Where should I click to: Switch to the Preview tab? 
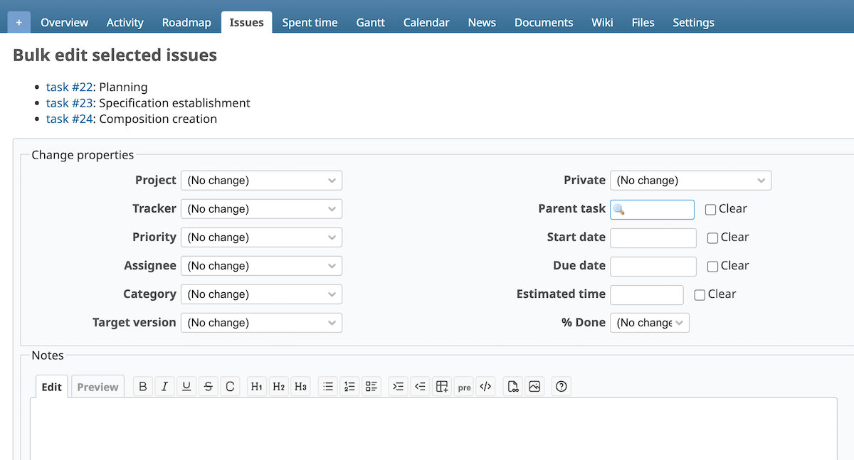[x=97, y=386]
